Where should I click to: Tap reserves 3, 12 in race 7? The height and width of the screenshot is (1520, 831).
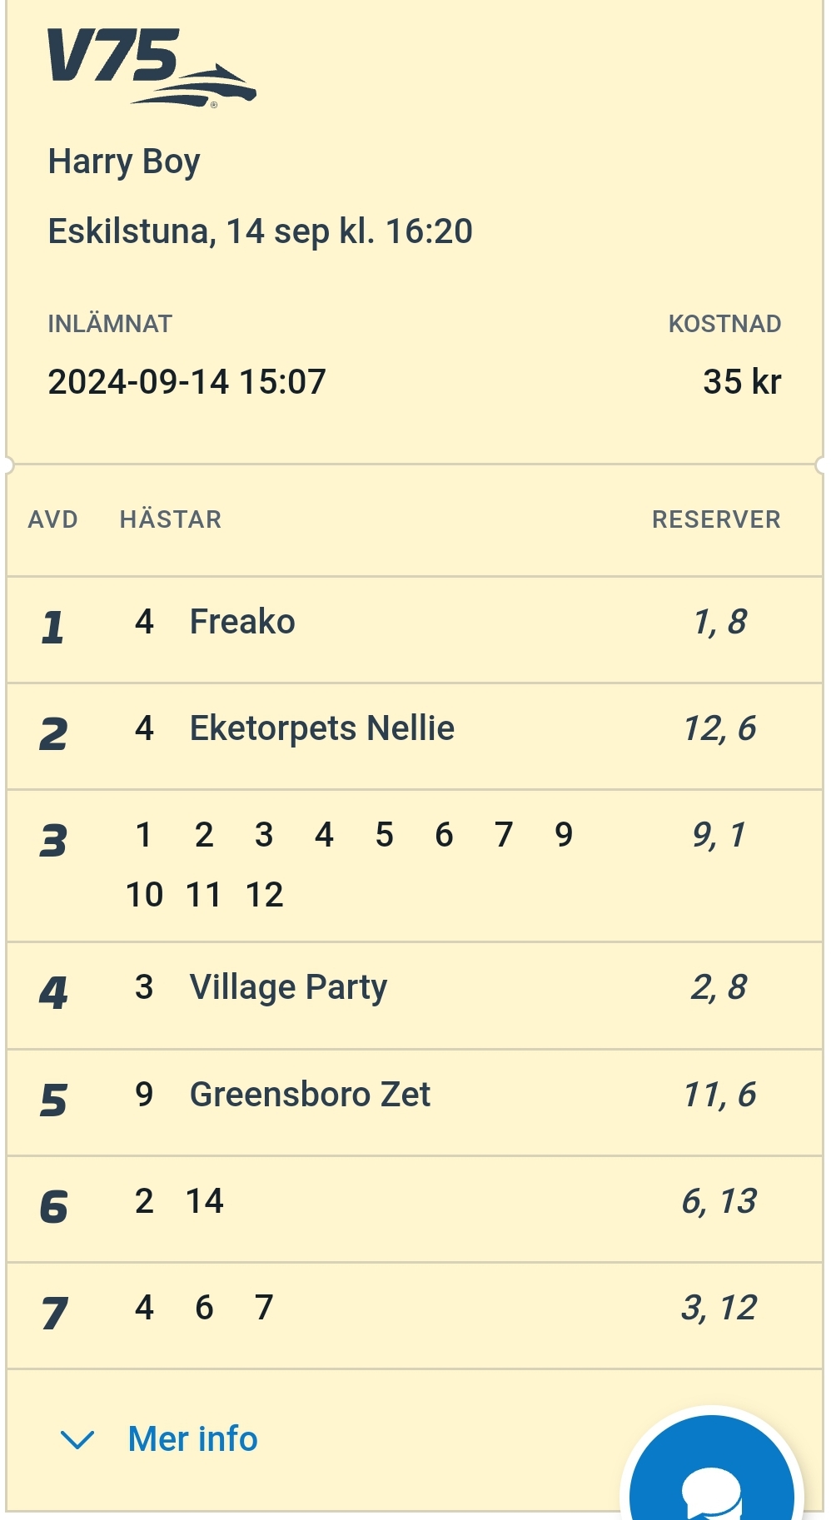click(719, 1308)
